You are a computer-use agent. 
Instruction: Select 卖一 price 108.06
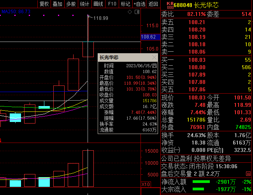(197, 52)
